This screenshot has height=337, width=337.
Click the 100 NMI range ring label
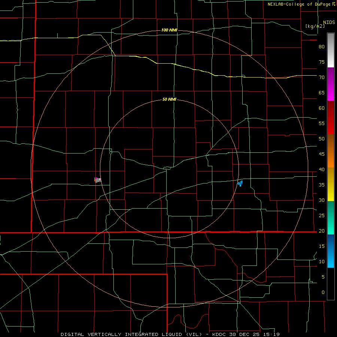pyautogui.click(x=169, y=30)
